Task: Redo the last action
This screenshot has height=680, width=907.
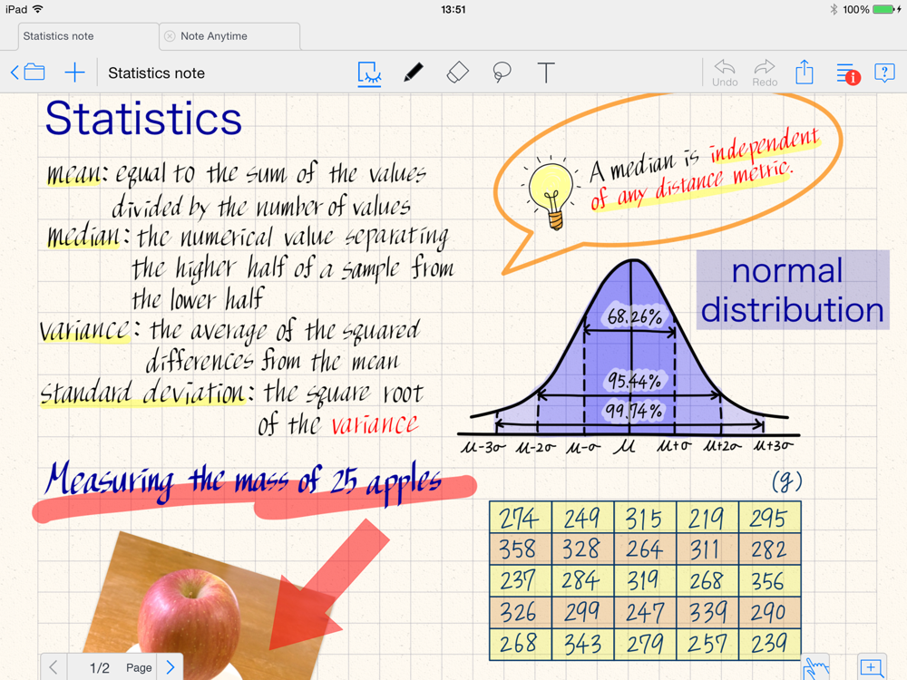Action: point(765,73)
